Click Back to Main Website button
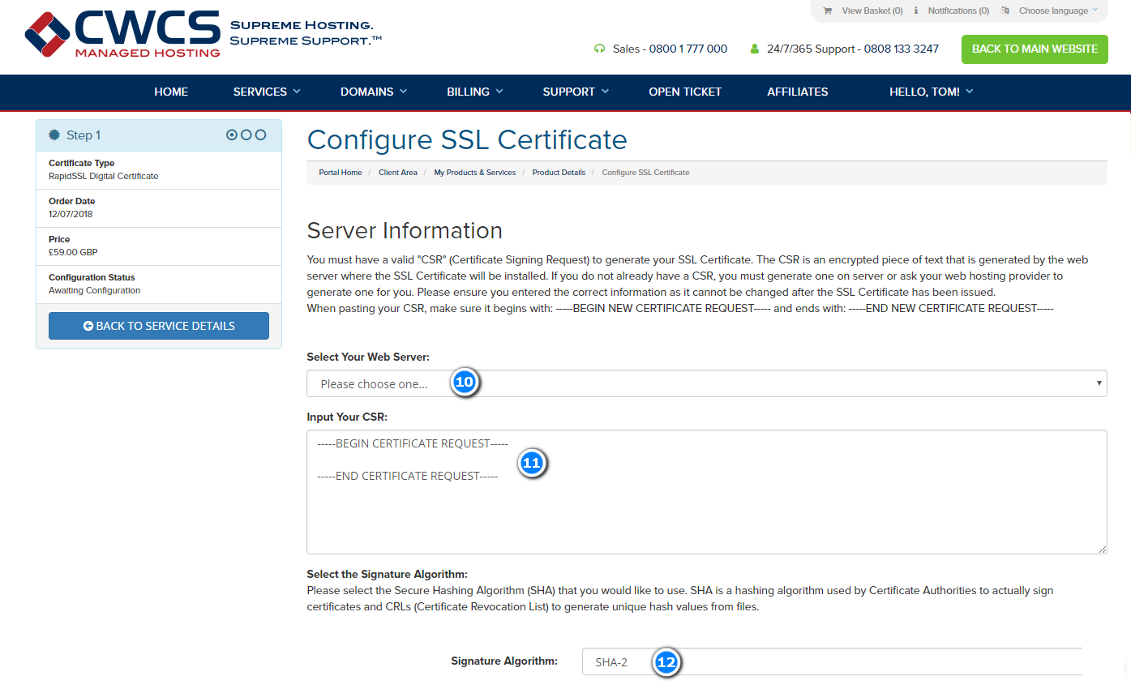This screenshot has height=689, width=1131. coord(1035,49)
